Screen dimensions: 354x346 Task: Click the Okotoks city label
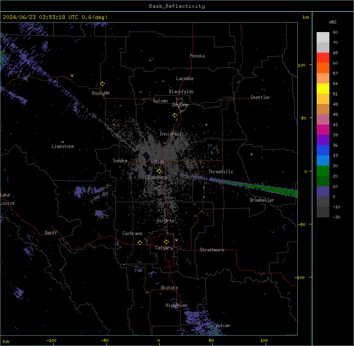(x=169, y=288)
